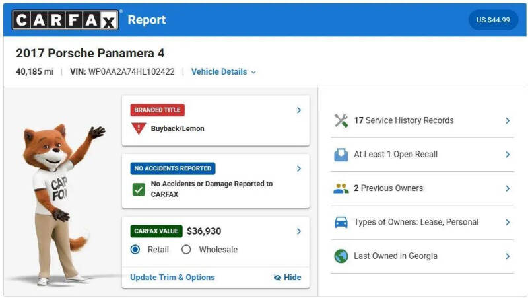Hide the CARFAX value card
Screen dimensions: 528x298
[x=287, y=277]
